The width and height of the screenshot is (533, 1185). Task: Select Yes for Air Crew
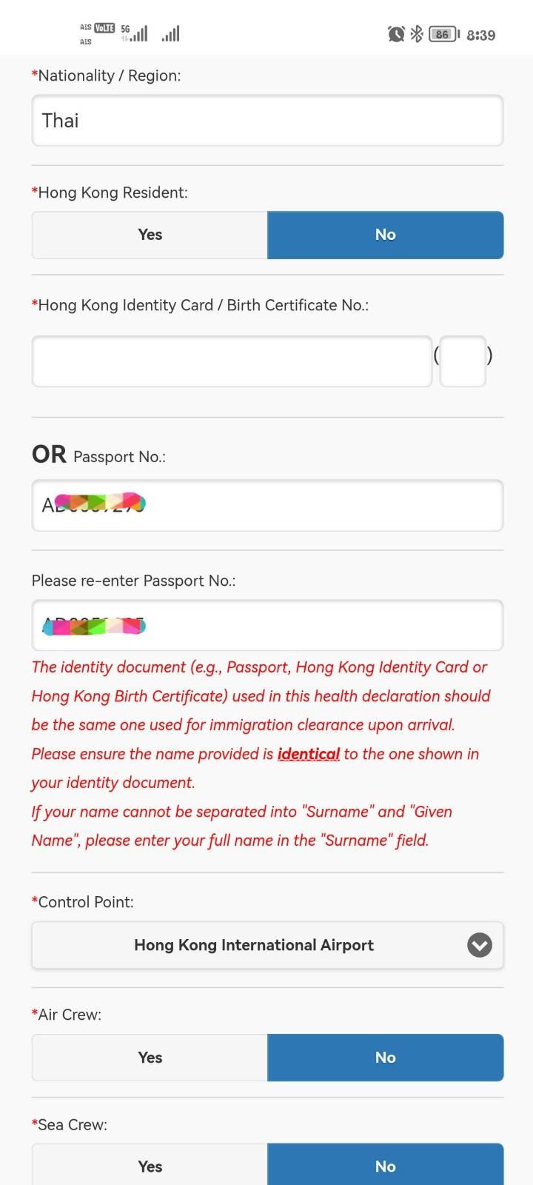click(150, 1058)
